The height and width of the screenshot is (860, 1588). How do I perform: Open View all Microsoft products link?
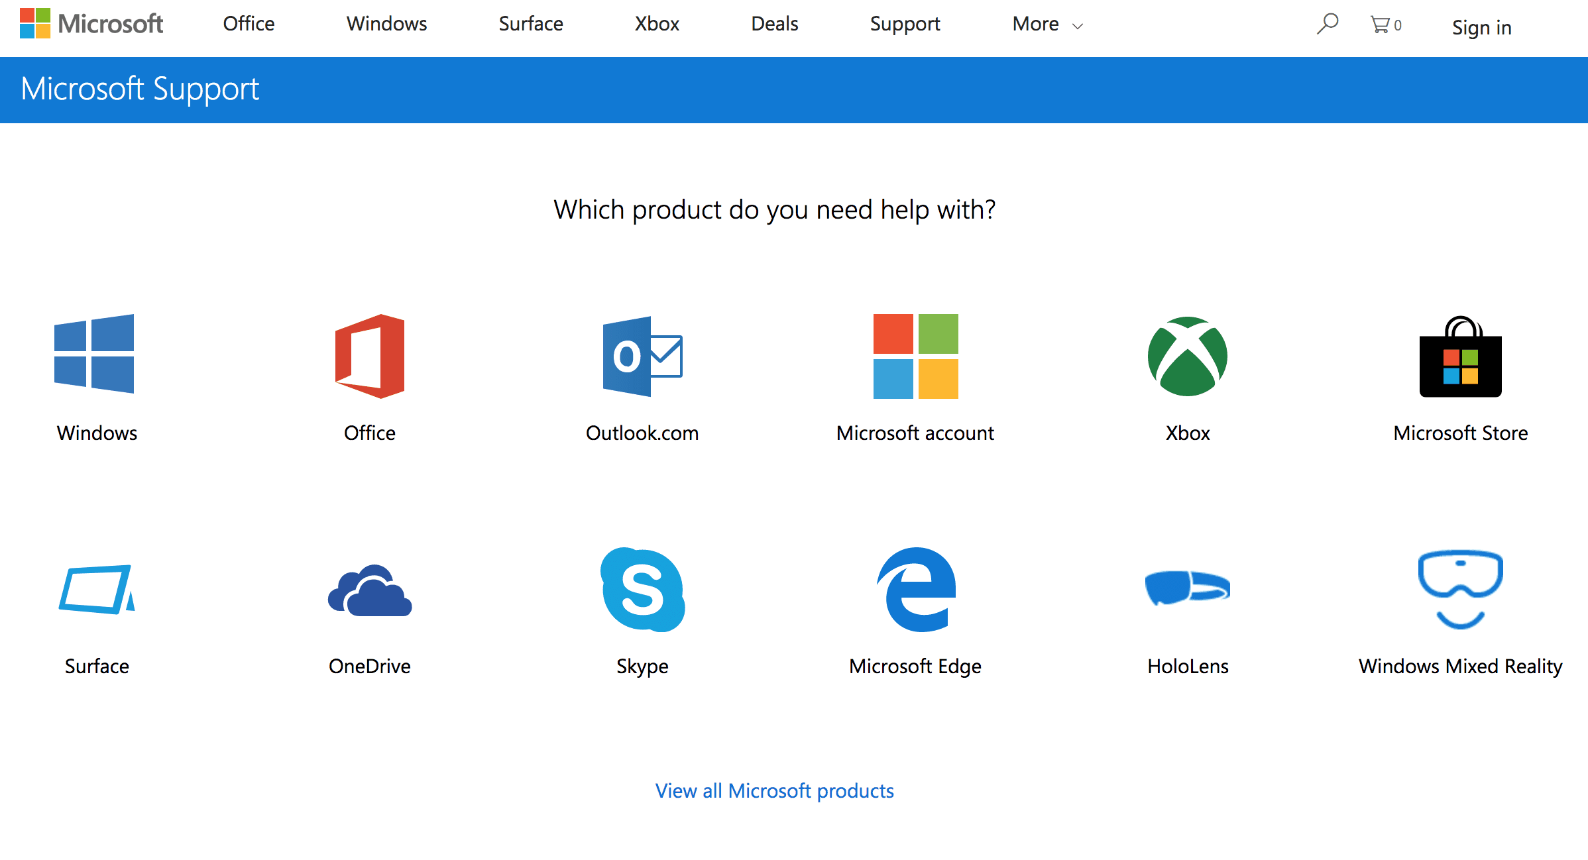(774, 790)
